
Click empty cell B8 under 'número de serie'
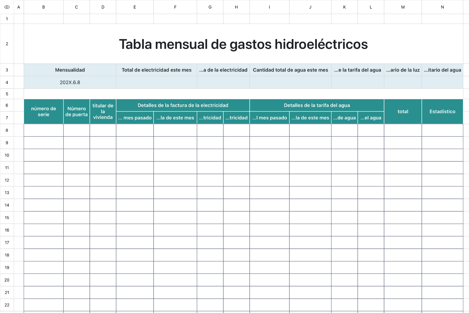tap(43, 130)
